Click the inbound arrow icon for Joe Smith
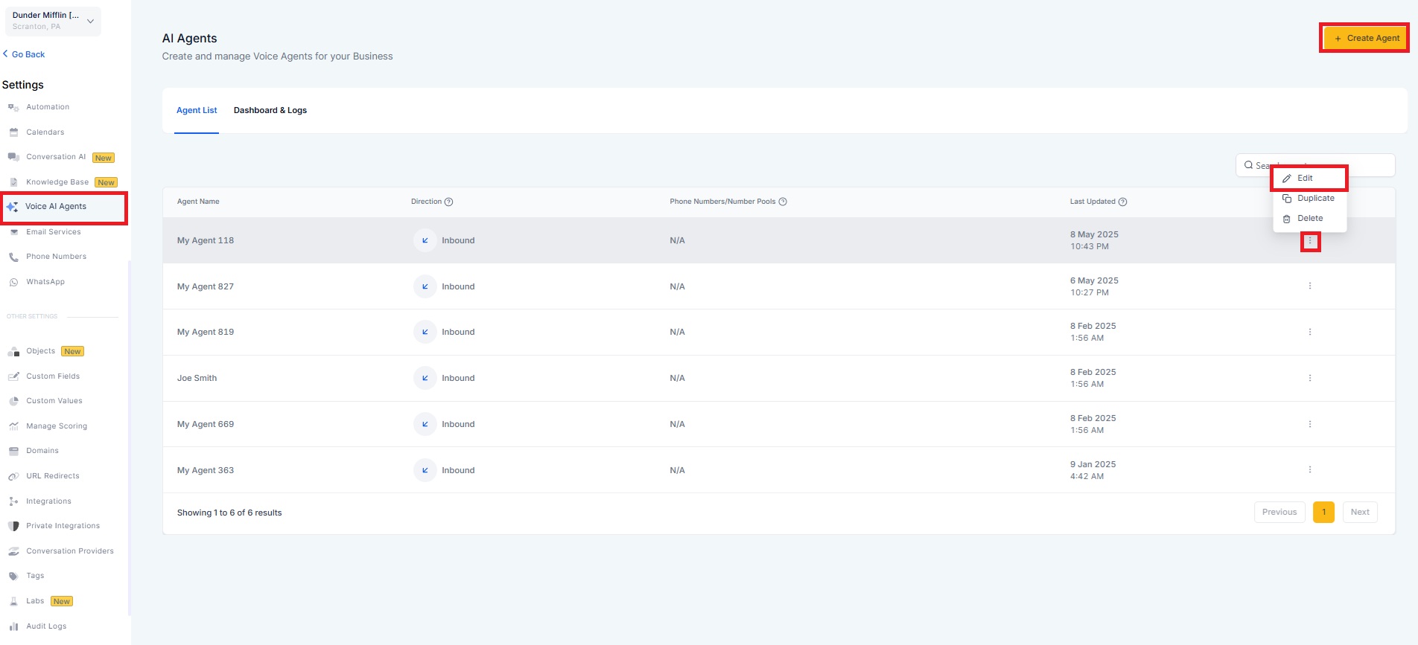 pyautogui.click(x=425, y=378)
